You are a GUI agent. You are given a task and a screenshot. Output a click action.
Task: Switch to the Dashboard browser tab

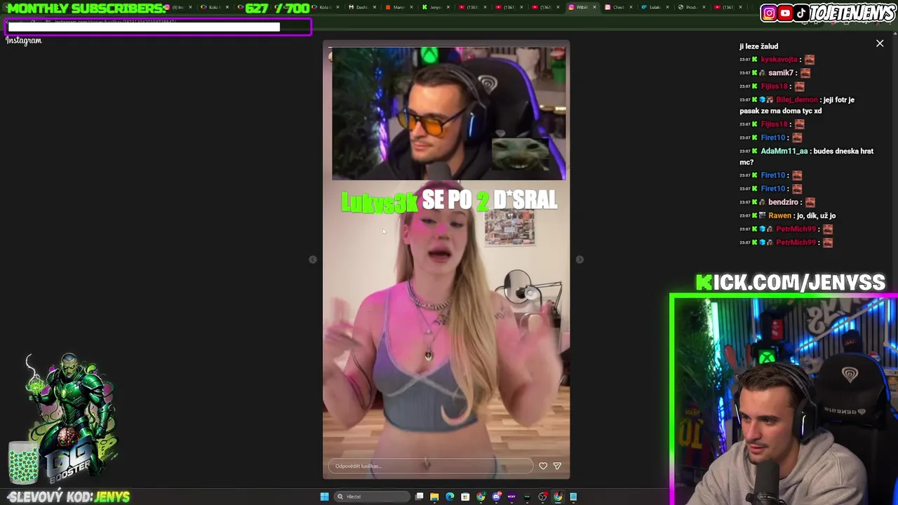click(362, 7)
